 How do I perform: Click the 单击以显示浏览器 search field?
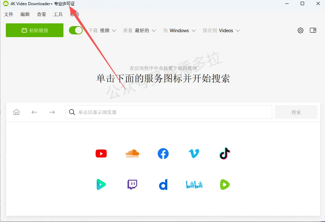click(169, 112)
